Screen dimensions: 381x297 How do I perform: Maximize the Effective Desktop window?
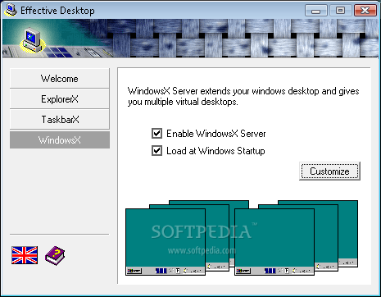pyautogui.click(x=340, y=11)
